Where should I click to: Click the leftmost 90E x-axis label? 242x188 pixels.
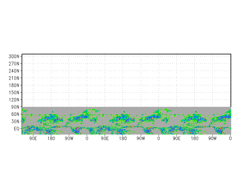point(33,139)
